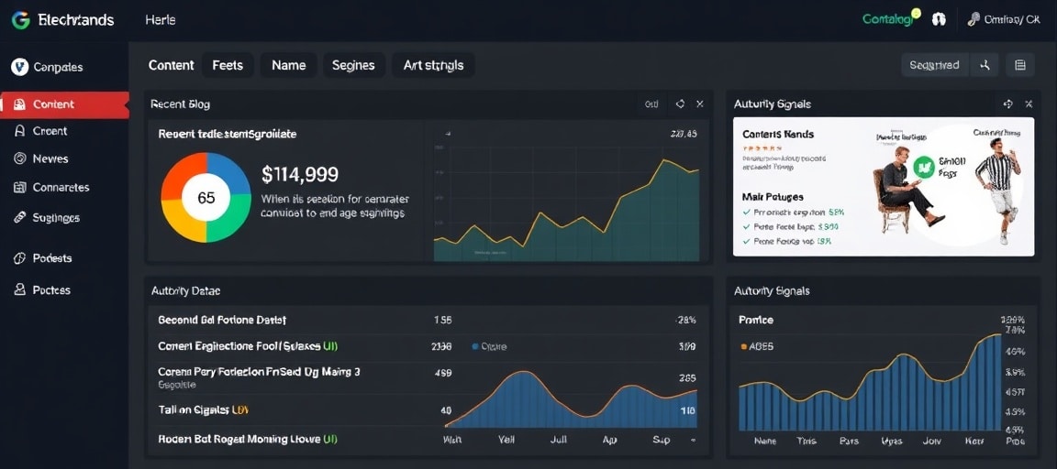Click the list view icon top right
1057x469 pixels.
point(1020,65)
